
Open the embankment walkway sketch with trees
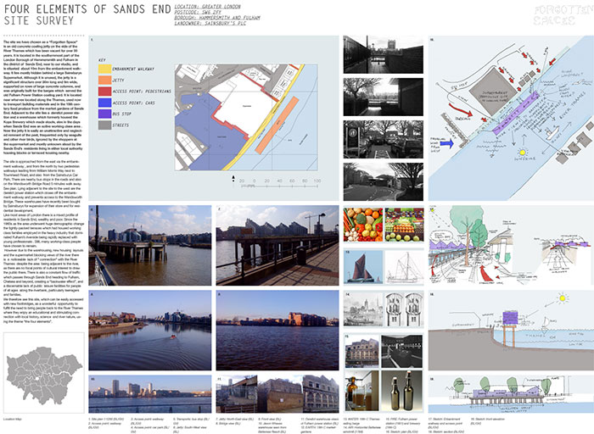tap(511, 245)
